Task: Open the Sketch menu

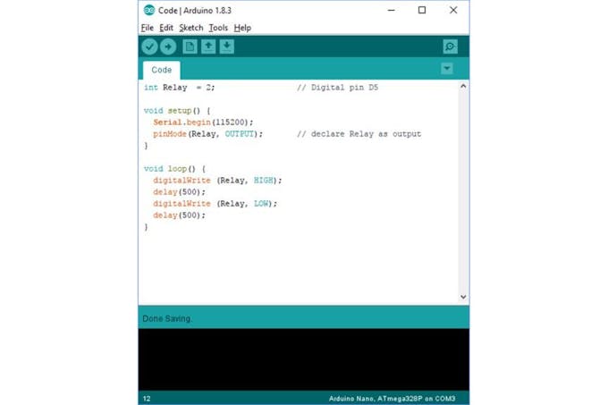Action: pos(191,28)
